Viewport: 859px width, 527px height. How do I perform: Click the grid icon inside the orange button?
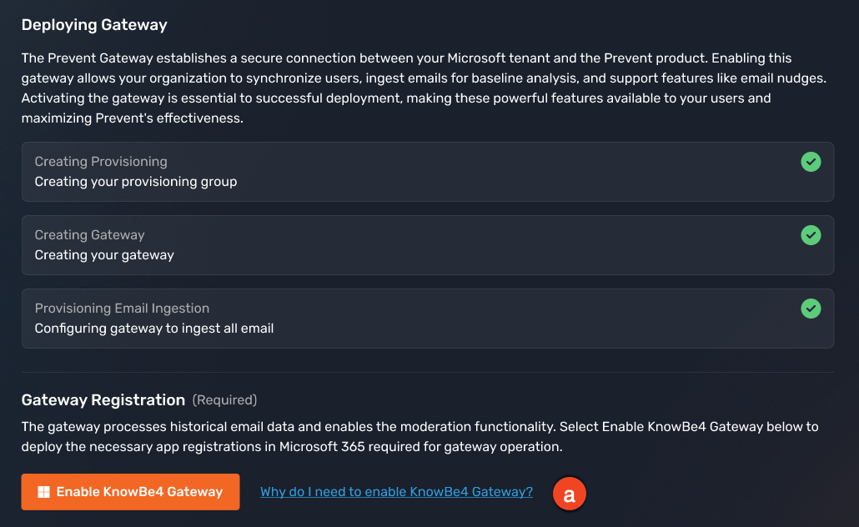43,491
